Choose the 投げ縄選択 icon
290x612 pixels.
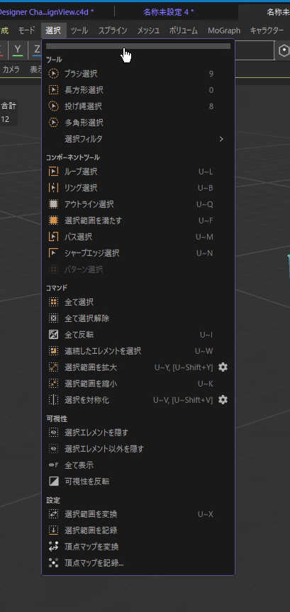click(x=53, y=106)
